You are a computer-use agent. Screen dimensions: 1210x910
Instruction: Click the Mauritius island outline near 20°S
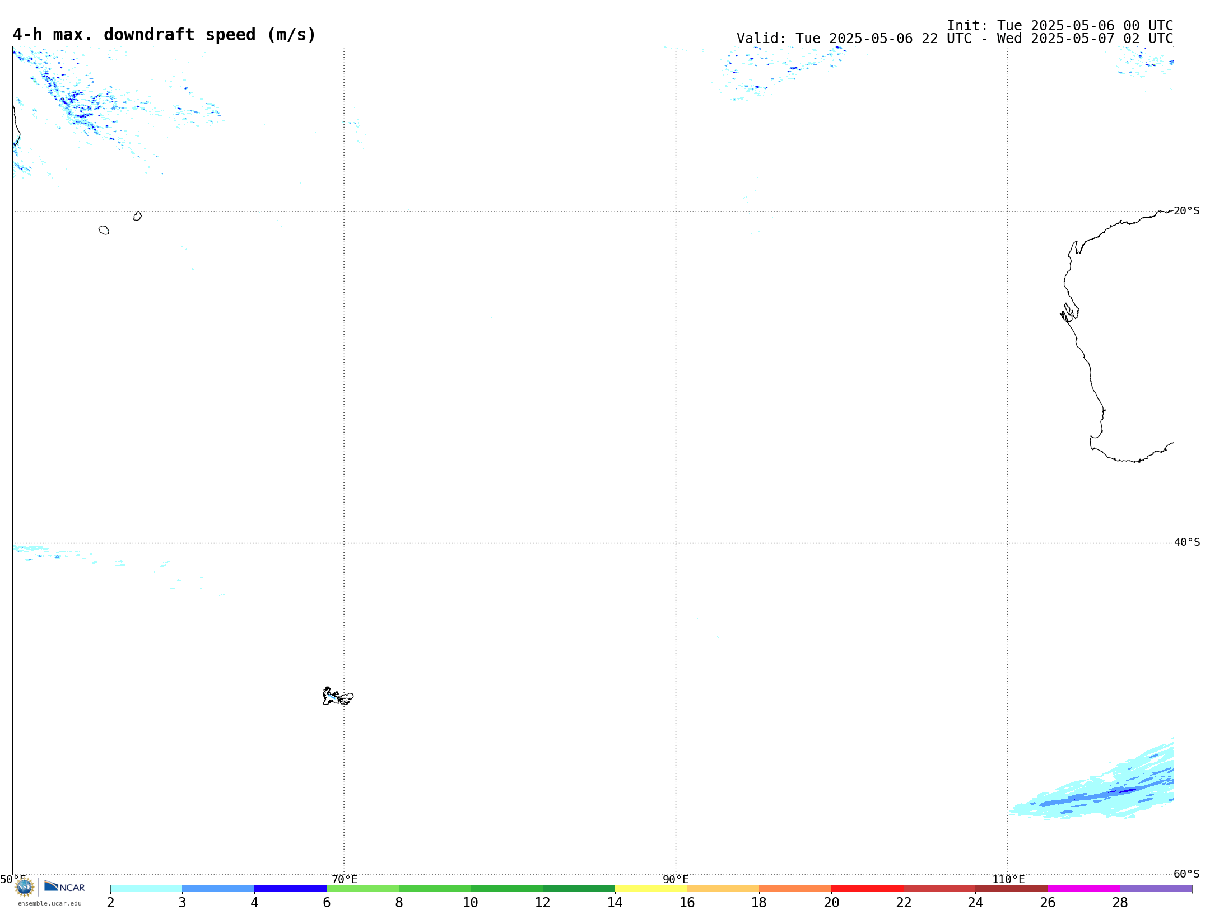pos(137,216)
